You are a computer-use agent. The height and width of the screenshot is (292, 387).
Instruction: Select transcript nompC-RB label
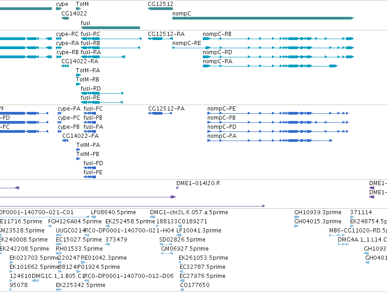point(217,34)
